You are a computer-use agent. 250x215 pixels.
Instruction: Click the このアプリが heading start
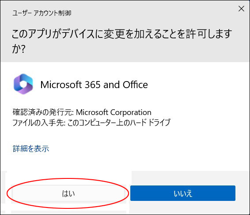tap(36, 34)
